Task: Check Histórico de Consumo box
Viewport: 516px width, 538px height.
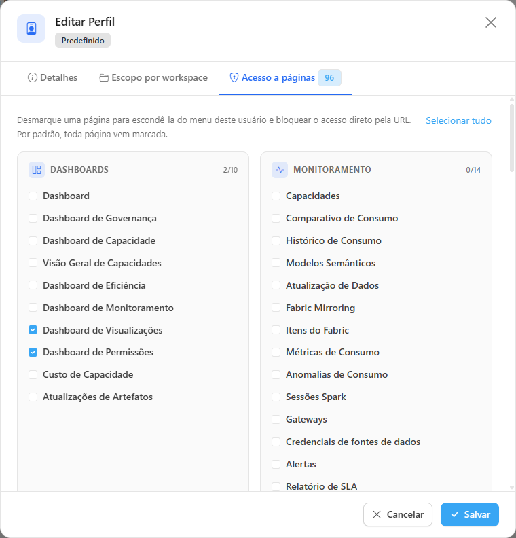Action: [276, 240]
